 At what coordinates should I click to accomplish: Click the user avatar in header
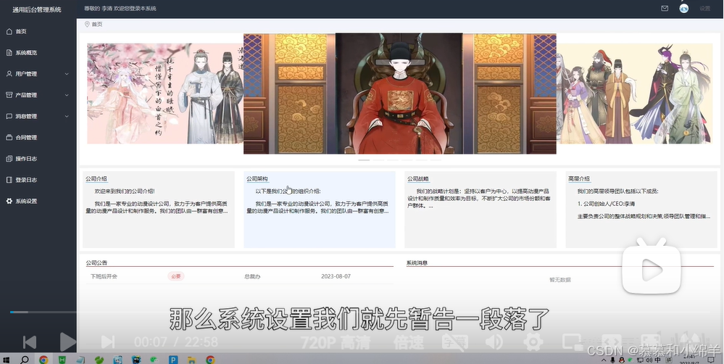684,8
